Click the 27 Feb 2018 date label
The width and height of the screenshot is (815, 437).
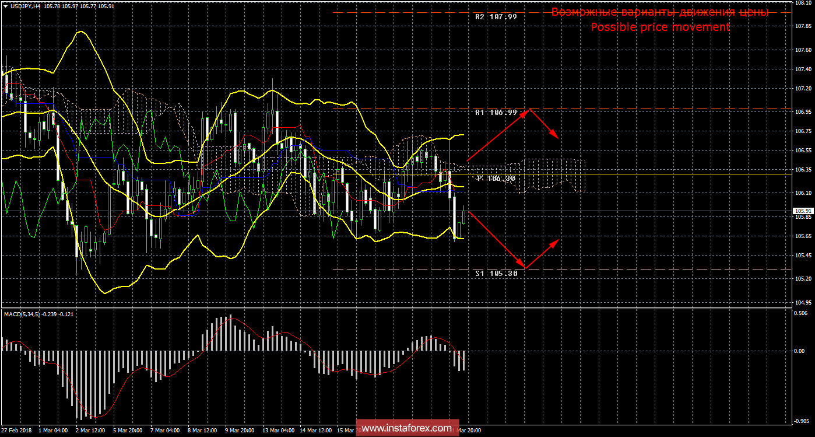(17, 431)
